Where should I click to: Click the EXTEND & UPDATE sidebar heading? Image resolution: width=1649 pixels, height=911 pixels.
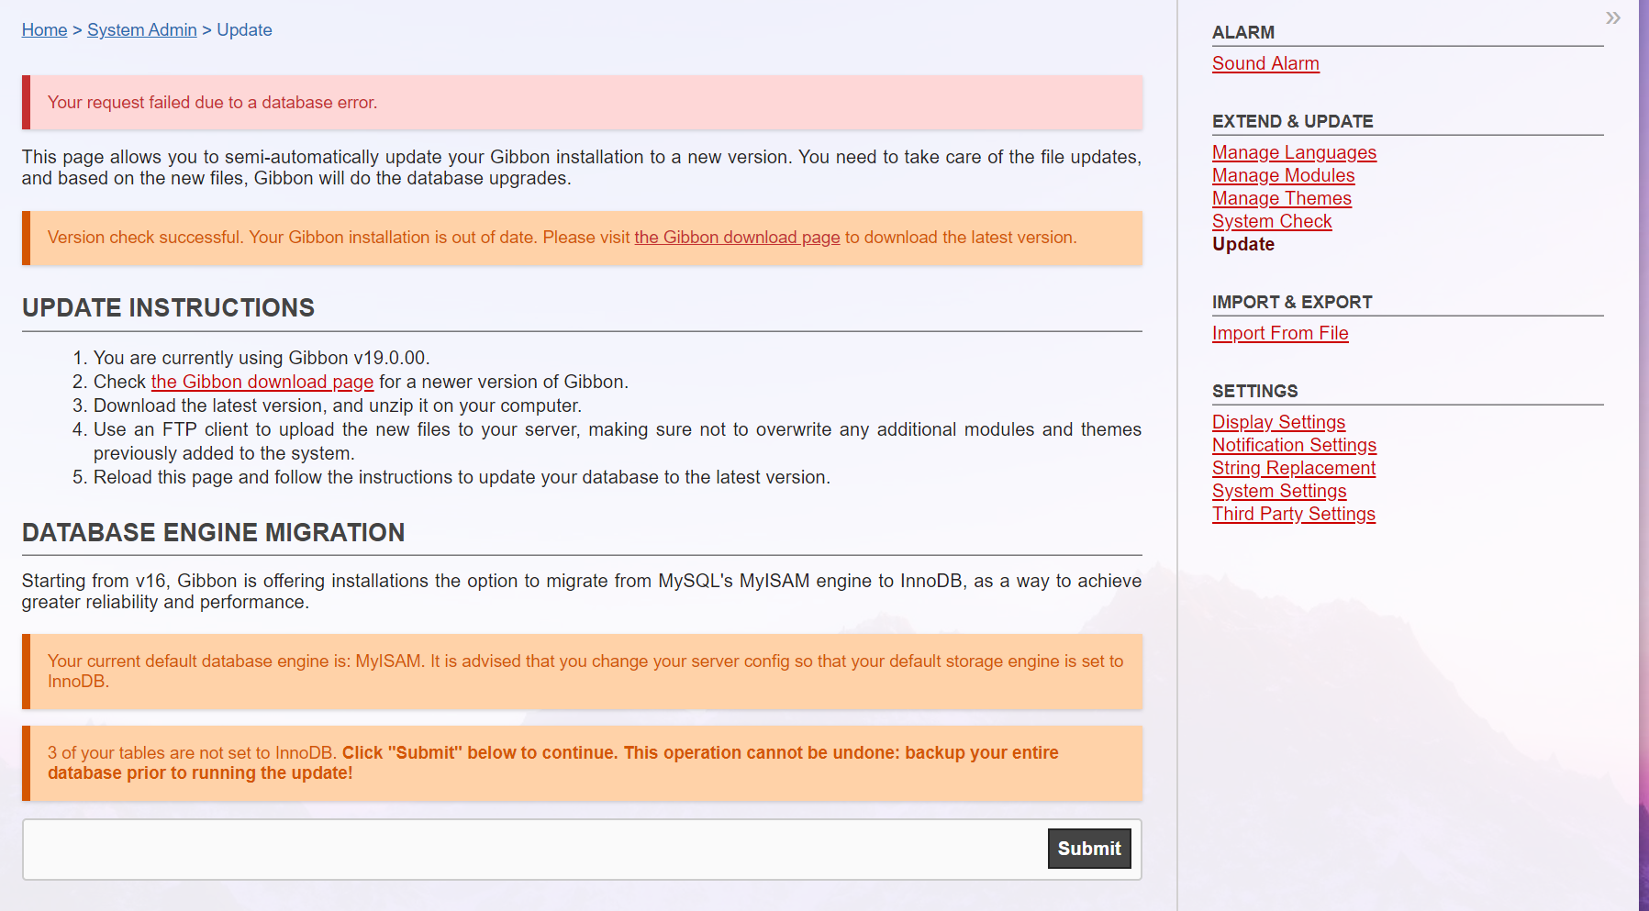tap(1292, 121)
